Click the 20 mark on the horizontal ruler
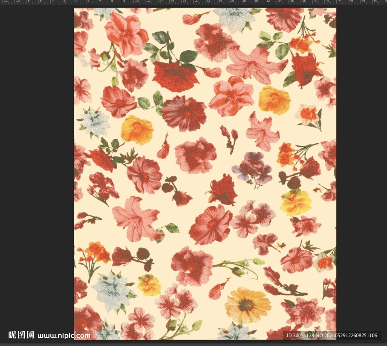 pos(197,1)
